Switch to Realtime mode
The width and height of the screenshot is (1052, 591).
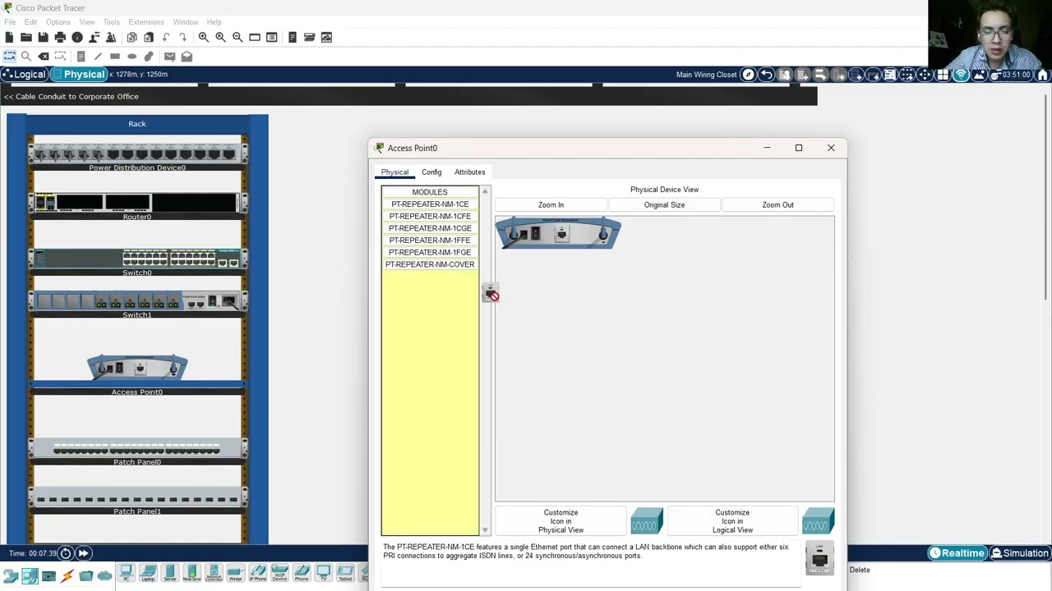pyautogui.click(x=957, y=553)
